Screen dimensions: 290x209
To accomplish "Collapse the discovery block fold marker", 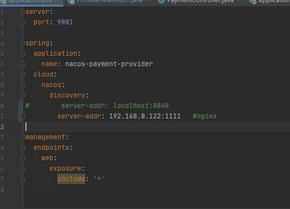I will (x=22, y=96).
